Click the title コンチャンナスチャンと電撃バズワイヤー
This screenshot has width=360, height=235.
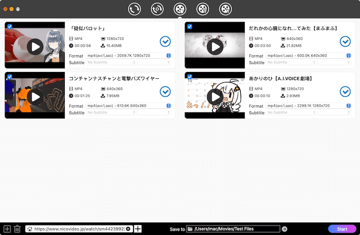pos(114,78)
